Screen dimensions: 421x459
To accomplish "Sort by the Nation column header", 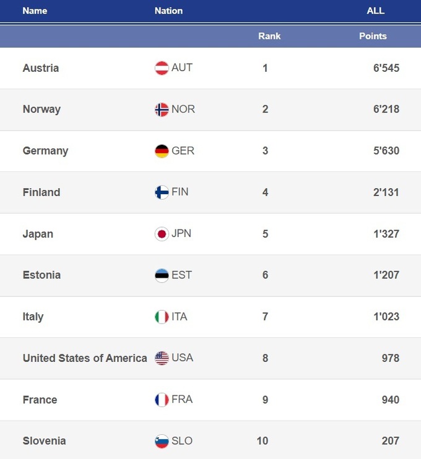I will pos(168,11).
